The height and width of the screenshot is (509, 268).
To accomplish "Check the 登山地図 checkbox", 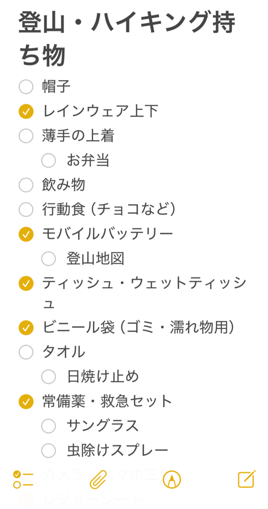I will (49, 258).
